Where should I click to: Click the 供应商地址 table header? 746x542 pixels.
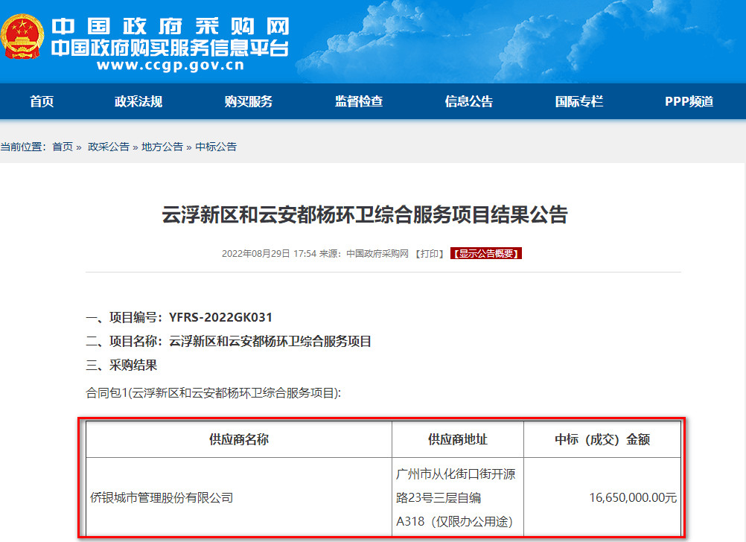(x=458, y=439)
